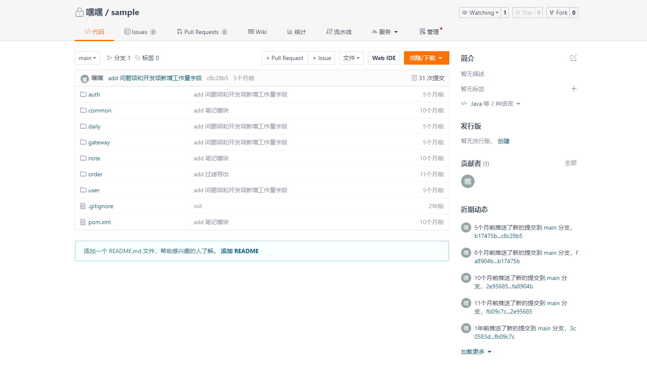Open commit range fb09c7c...2e95685
Viewport: 647px width, 379px height.
tap(509, 311)
